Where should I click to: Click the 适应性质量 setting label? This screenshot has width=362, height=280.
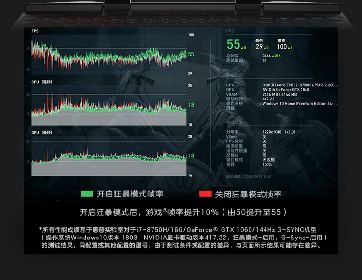click(237, 151)
